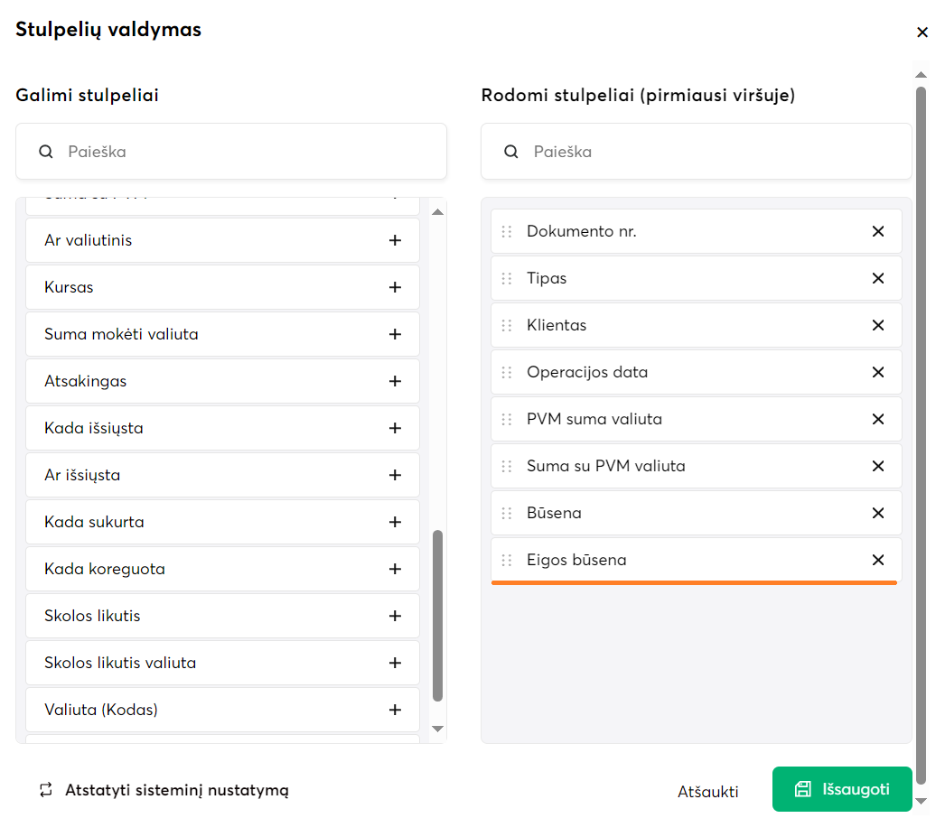Click drag handle of Klientas column
This screenshot has width=945, height=818.
(x=507, y=325)
